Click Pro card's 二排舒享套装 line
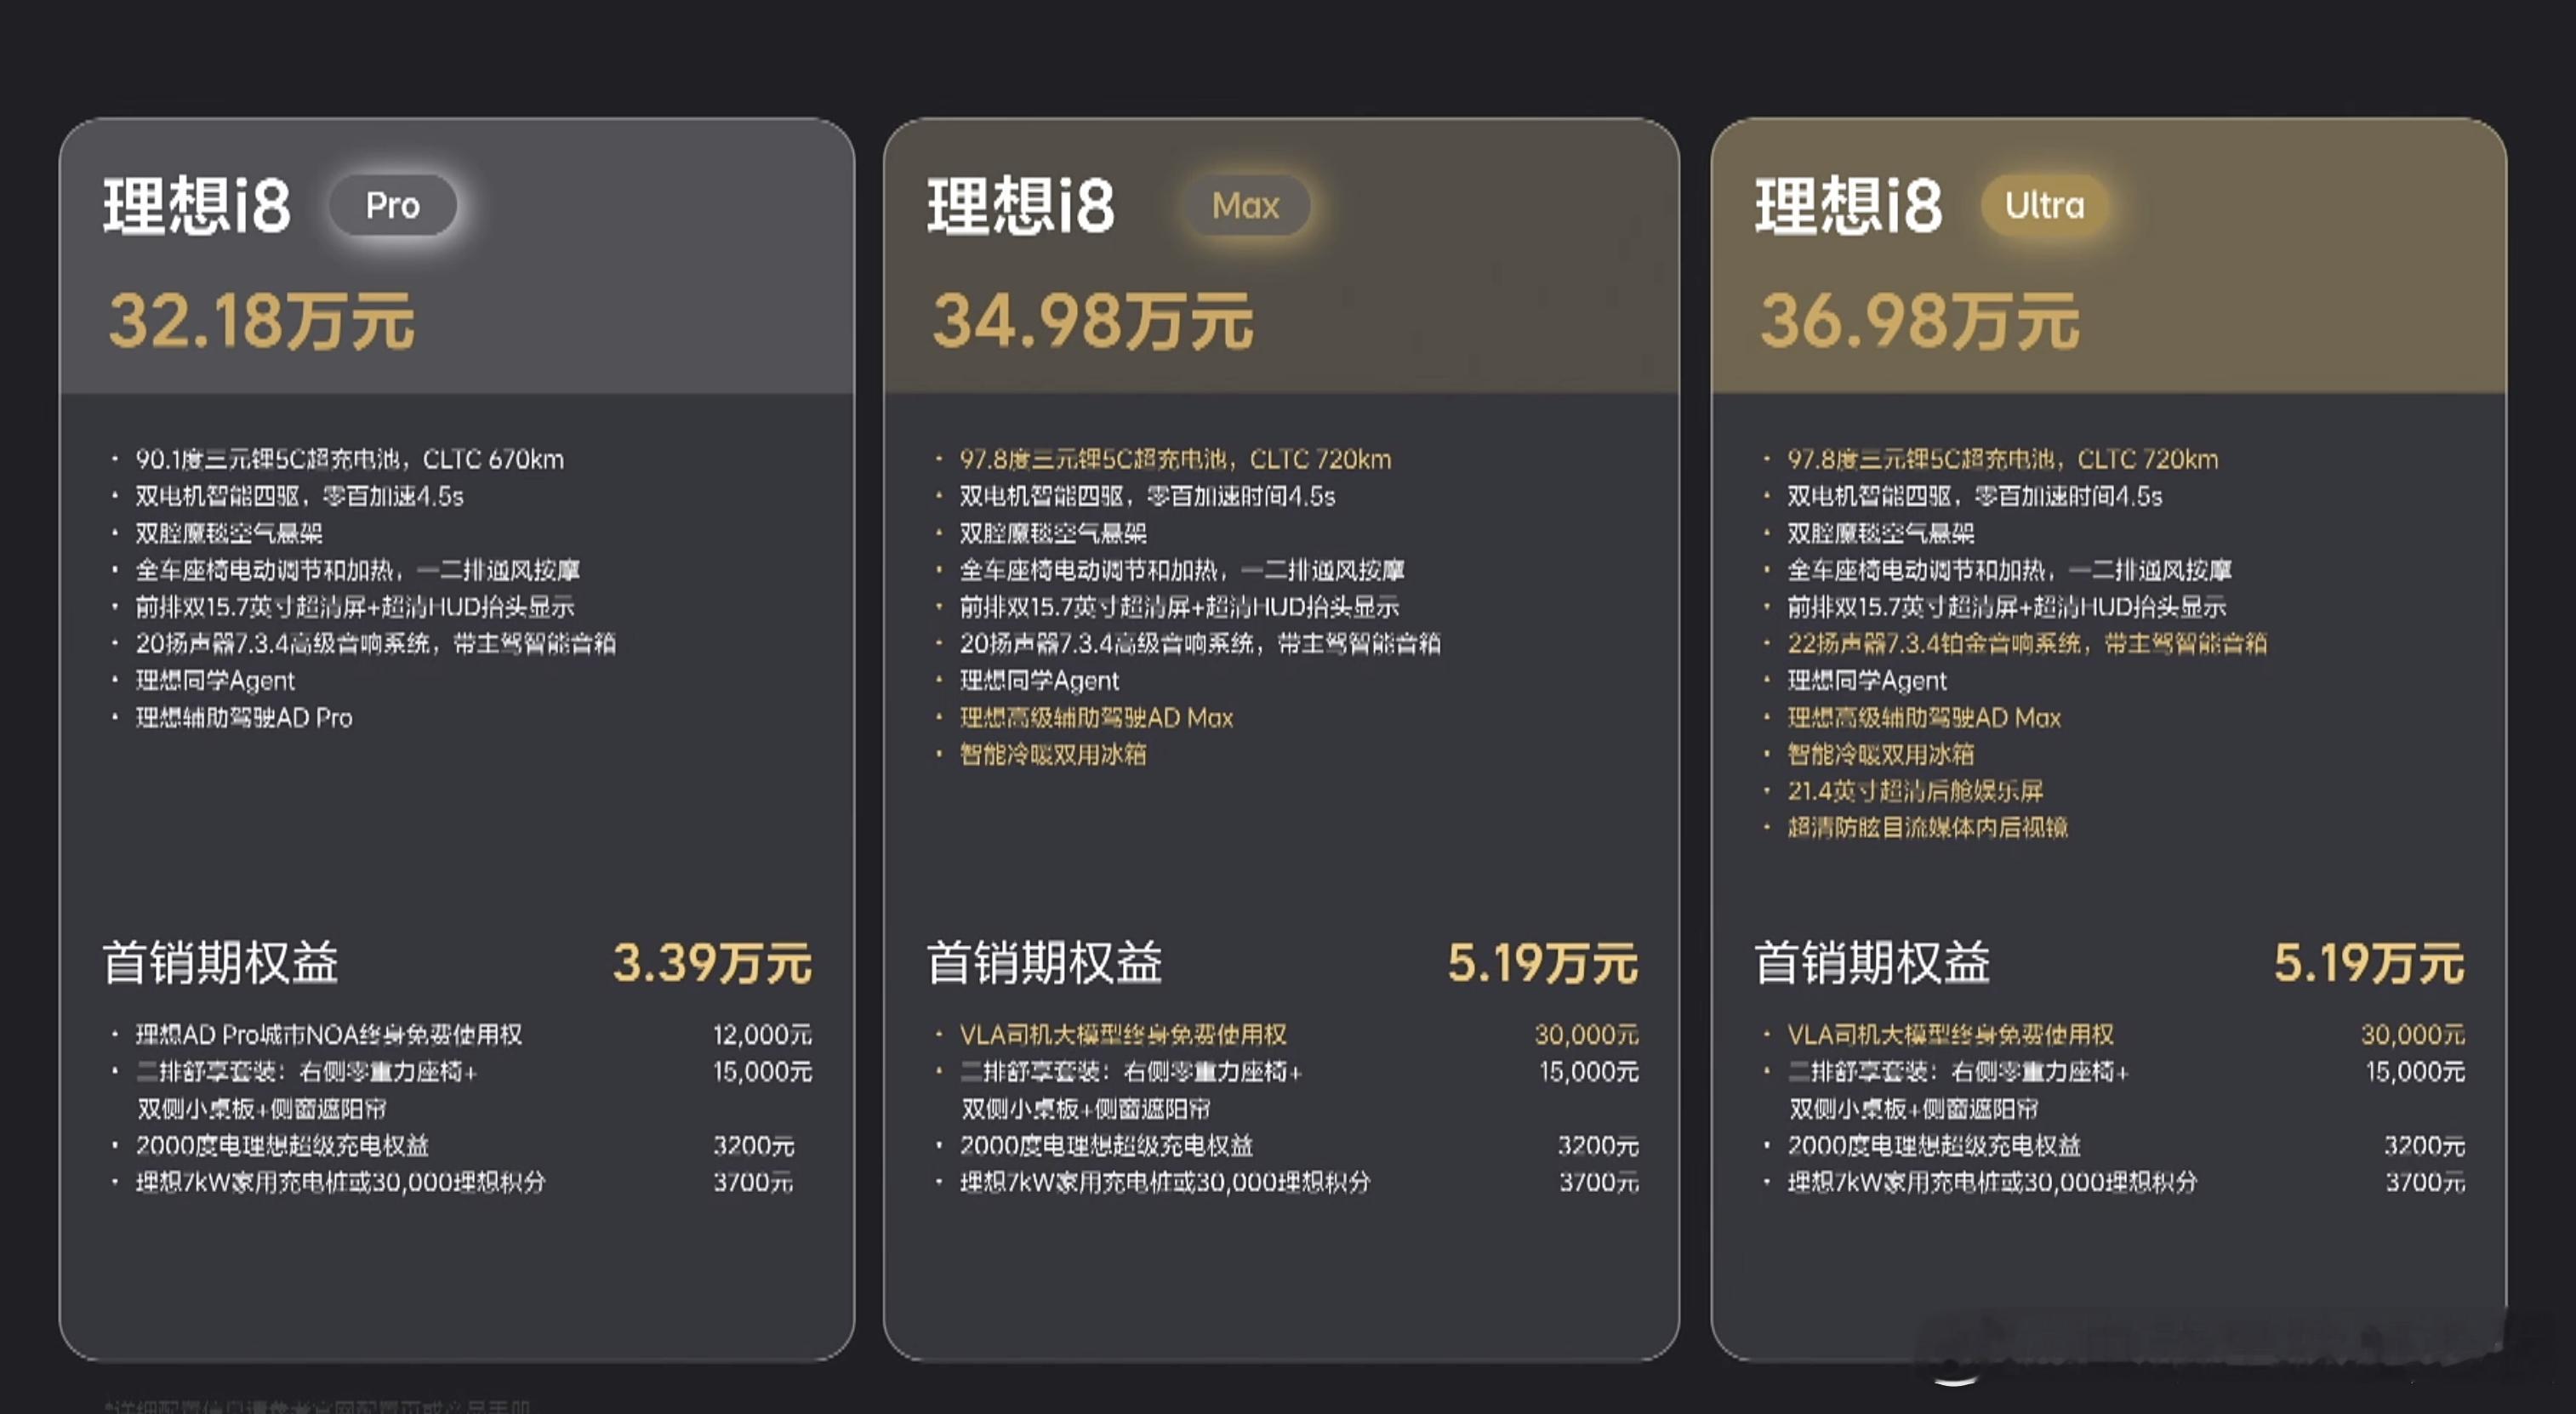Image resolution: width=2576 pixels, height=1414 pixels. (x=307, y=1089)
